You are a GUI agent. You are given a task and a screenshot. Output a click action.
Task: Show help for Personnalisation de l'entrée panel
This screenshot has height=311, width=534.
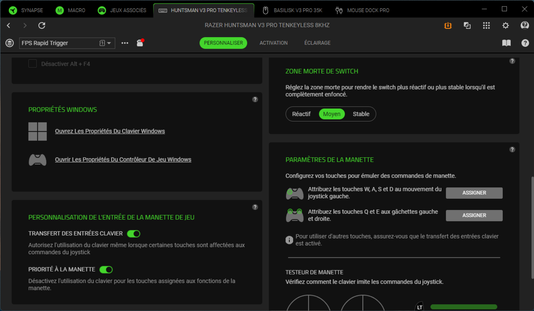pyautogui.click(x=255, y=207)
